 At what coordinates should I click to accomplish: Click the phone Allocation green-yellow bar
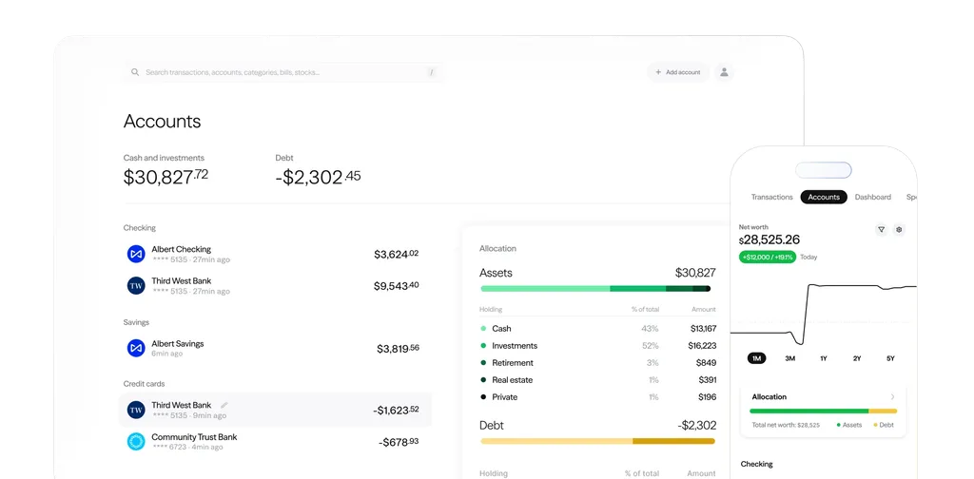click(x=823, y=411)
